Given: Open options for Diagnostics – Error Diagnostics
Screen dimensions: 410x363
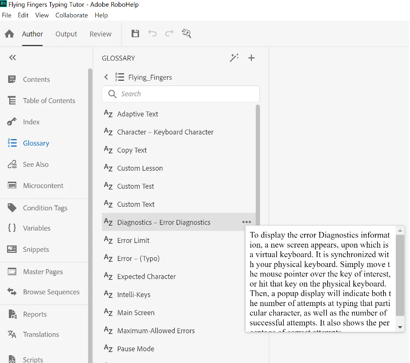Looking at the screenshot, I should (x=246, y=222).
